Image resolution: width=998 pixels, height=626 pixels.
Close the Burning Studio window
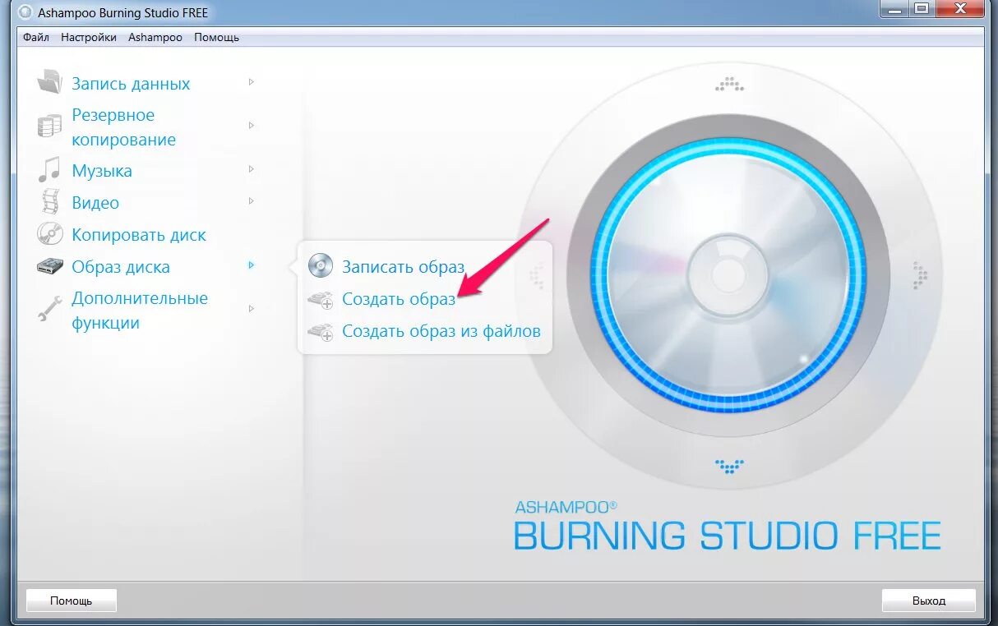click(x=959, y=8)
